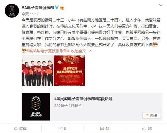Open the #黑凤梨电子竞技俱乐部# hashtag link
Screen dimensions: 167x133
(48, 51)
